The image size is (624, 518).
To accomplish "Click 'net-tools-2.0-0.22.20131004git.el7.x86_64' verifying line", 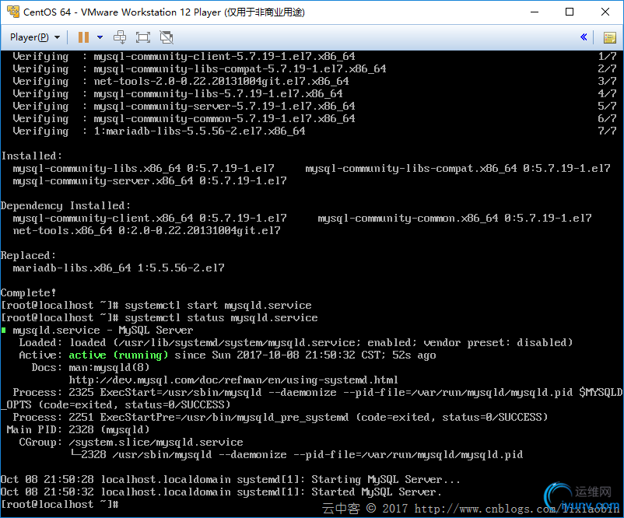I will (221, 82).
